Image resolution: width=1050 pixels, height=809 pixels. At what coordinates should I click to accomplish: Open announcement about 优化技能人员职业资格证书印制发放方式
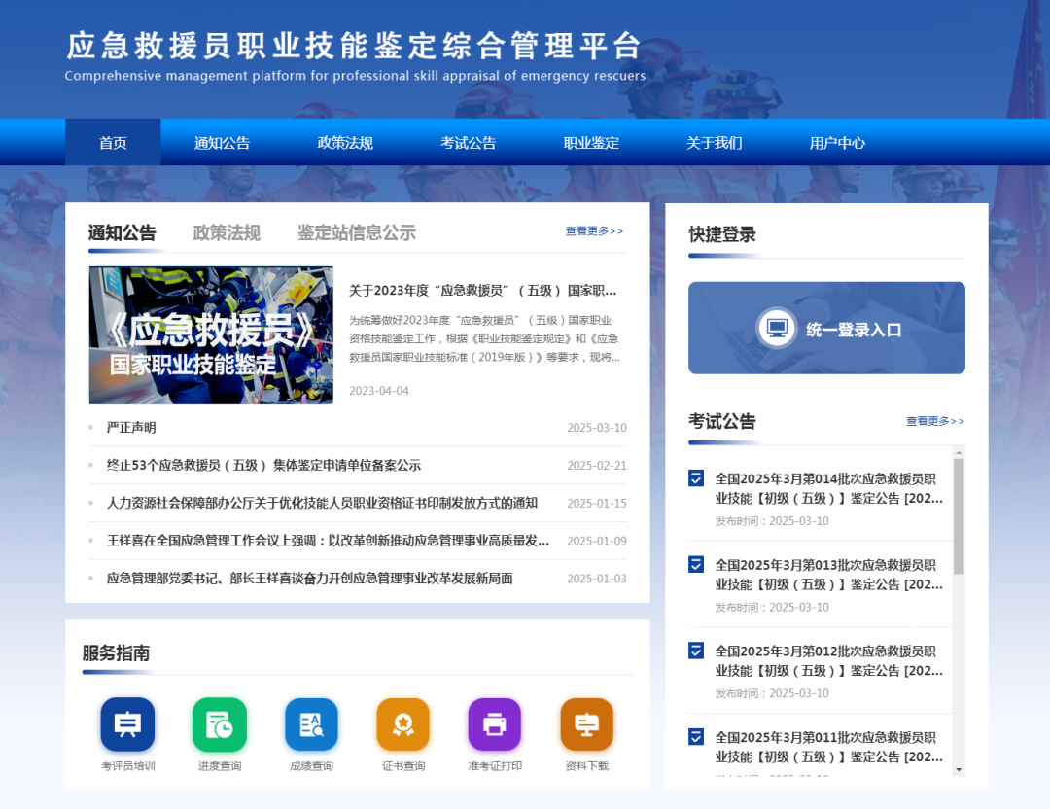[321, 503]
